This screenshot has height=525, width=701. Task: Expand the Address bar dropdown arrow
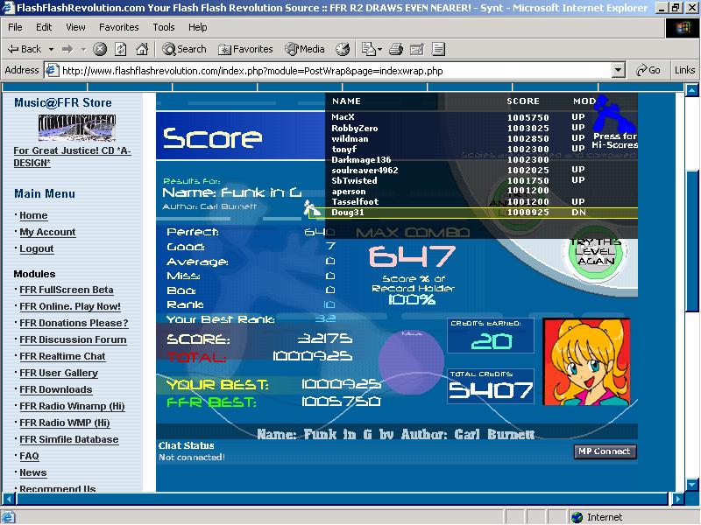[x=618, y=70]
